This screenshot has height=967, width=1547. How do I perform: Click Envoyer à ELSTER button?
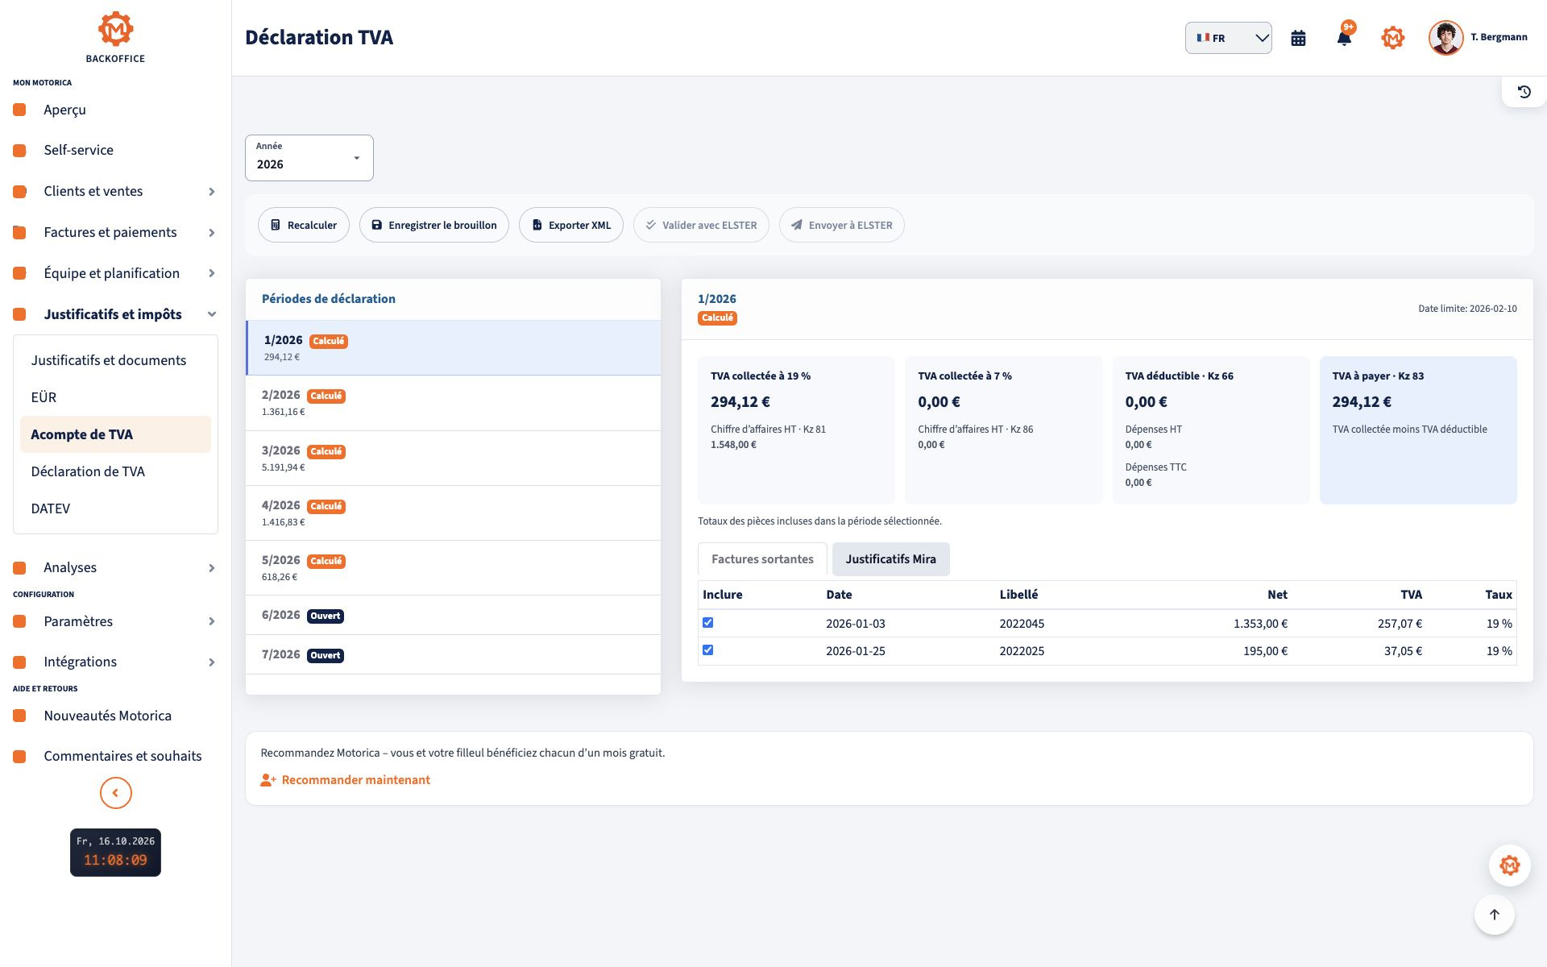click(x=841, y=225)
